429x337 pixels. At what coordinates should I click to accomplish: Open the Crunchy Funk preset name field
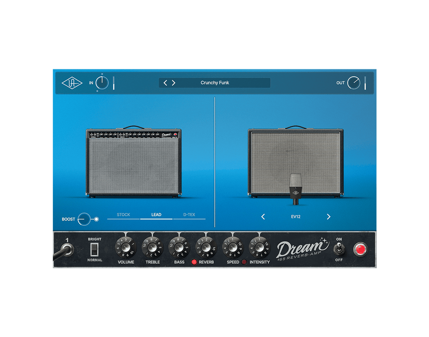pyautogui.click(x=215, y=83)
